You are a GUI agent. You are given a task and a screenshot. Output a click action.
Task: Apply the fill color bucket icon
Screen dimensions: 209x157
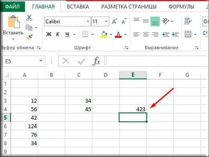104,35
